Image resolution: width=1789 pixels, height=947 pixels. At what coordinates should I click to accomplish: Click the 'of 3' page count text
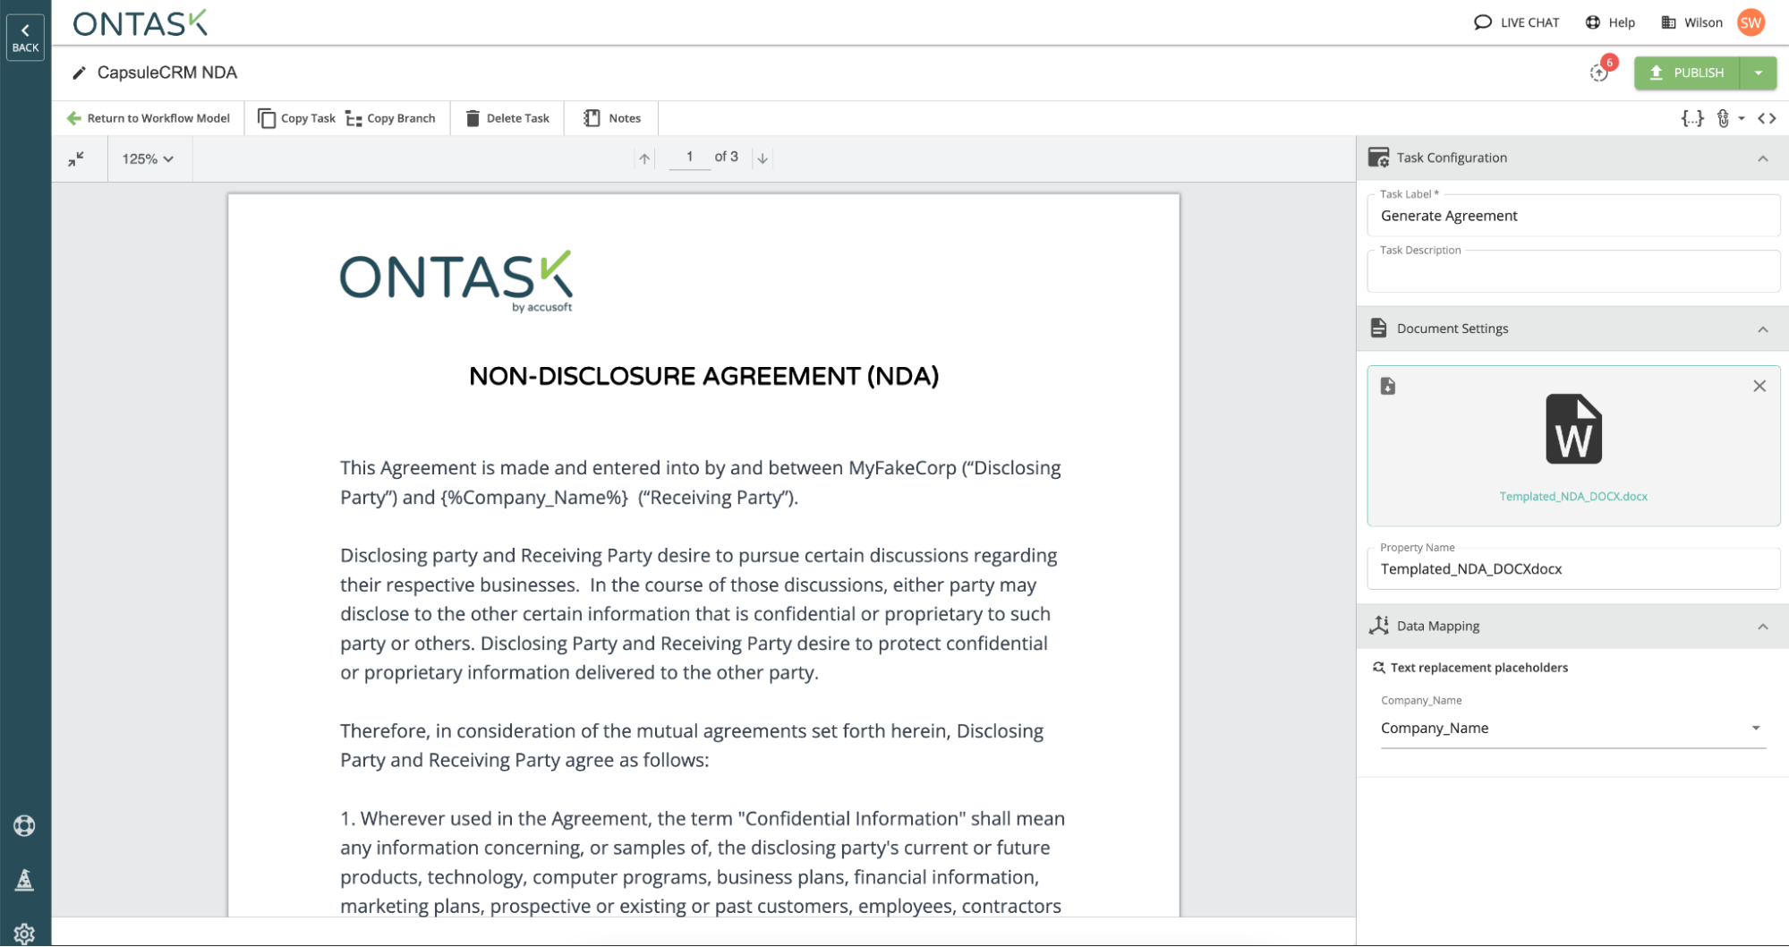[727, 157]
